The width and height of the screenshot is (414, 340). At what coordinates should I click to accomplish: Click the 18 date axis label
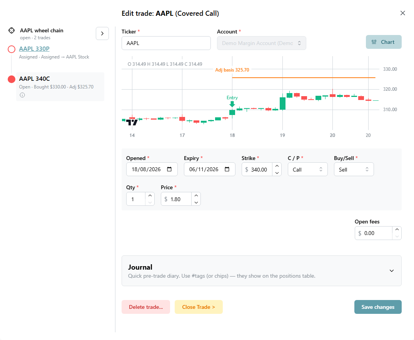coord(232,135)
